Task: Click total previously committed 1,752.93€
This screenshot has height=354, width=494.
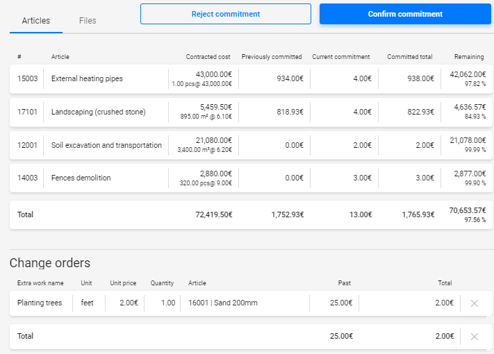Action: [x=288, y=215]
